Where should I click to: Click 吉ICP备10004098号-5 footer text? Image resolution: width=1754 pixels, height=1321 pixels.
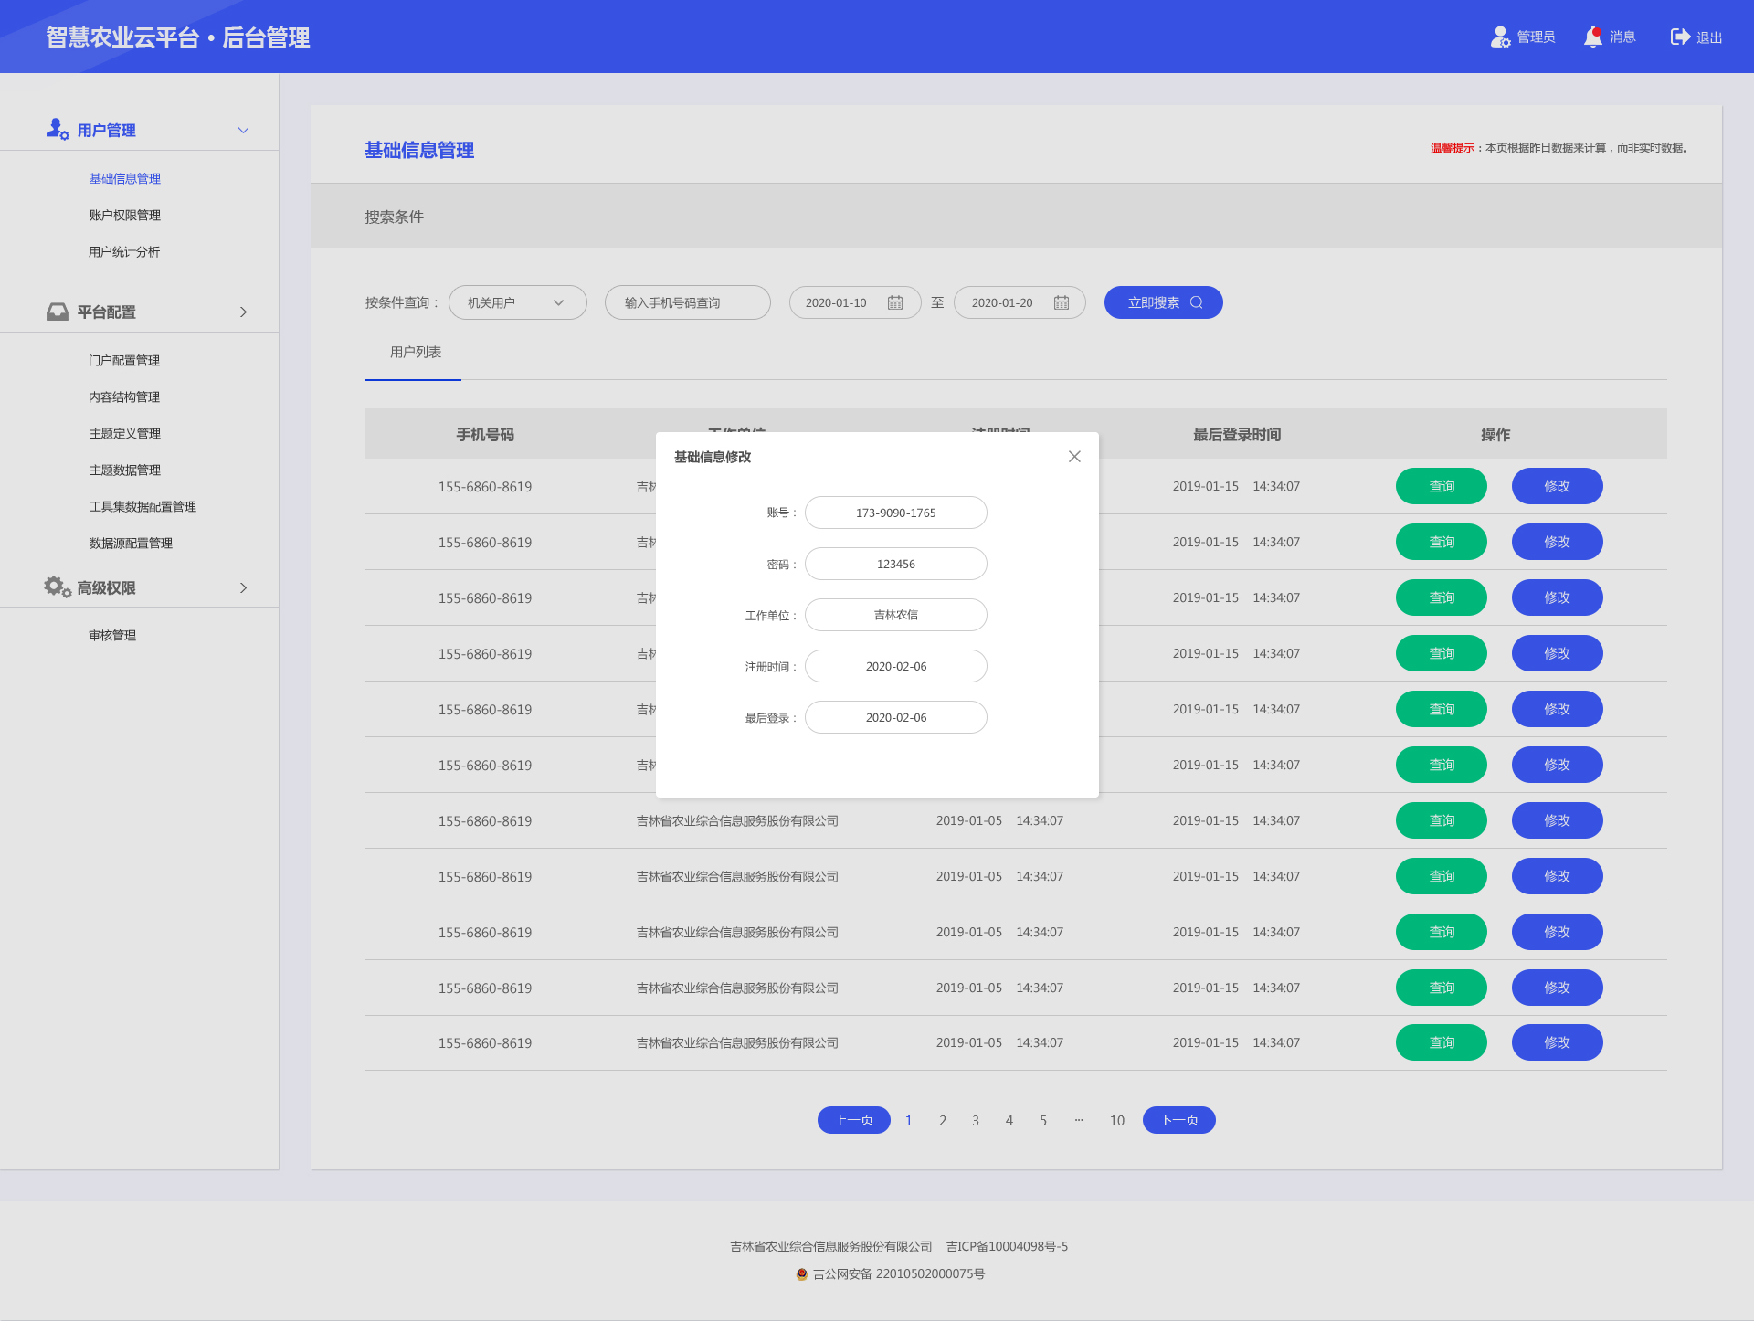pos(1007,1246)
